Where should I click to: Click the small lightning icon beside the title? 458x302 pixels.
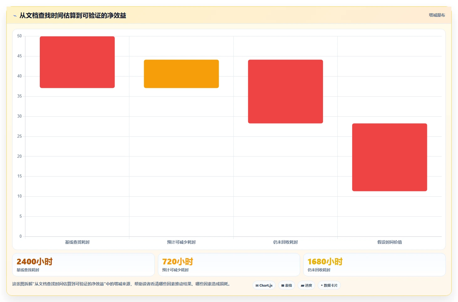coord(15,16)
